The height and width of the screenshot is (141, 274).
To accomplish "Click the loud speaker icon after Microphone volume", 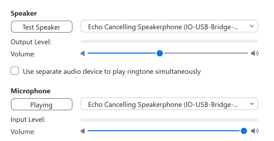I will [255, 131].
